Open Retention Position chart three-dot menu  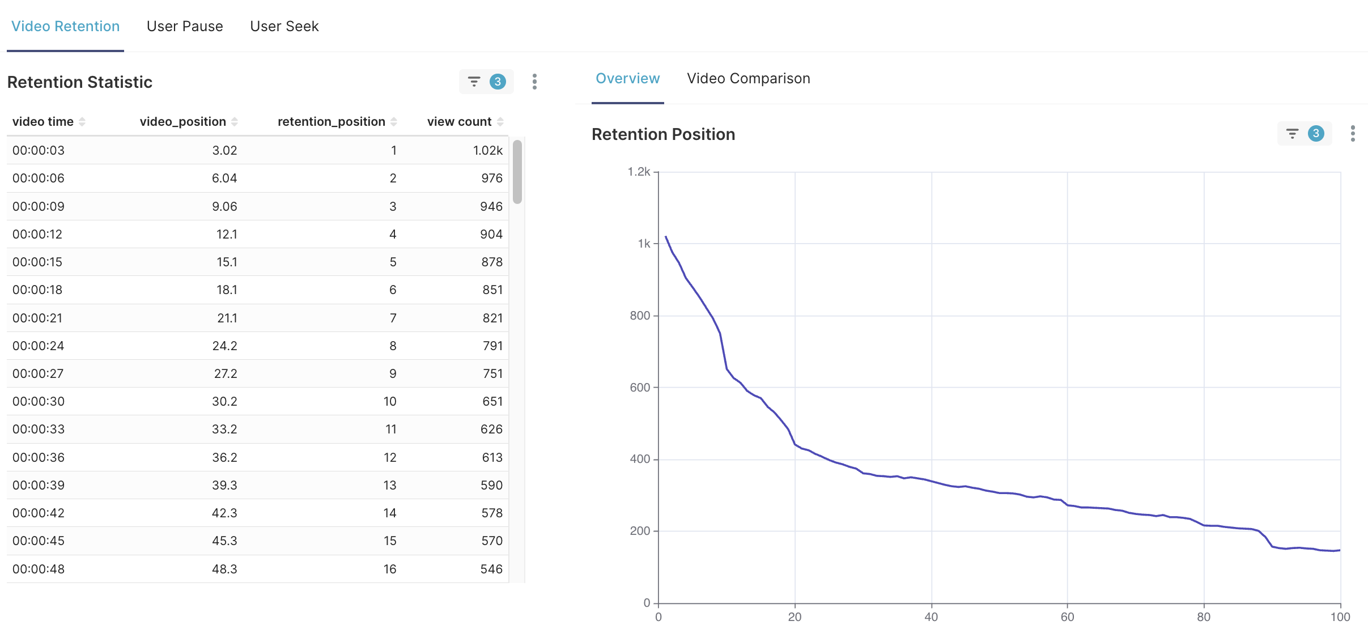[x=1353, y=134]
